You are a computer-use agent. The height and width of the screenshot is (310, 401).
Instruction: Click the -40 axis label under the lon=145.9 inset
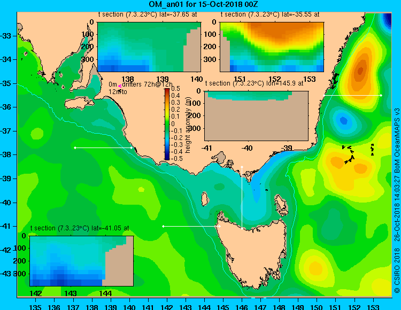pos(247,148)
